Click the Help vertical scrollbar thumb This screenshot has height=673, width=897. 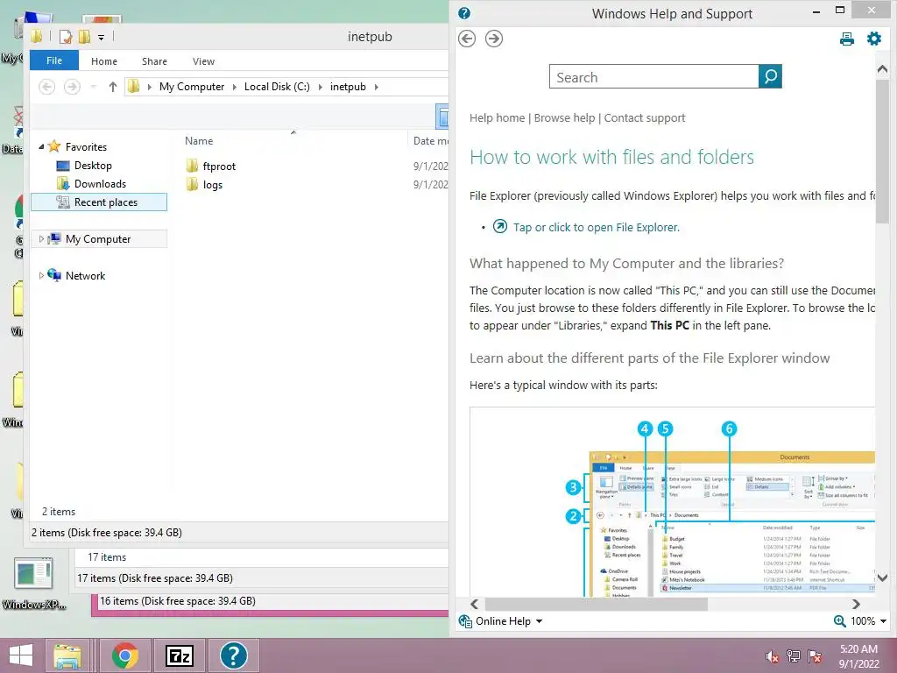pyautogui.click(x=882, y=150)
